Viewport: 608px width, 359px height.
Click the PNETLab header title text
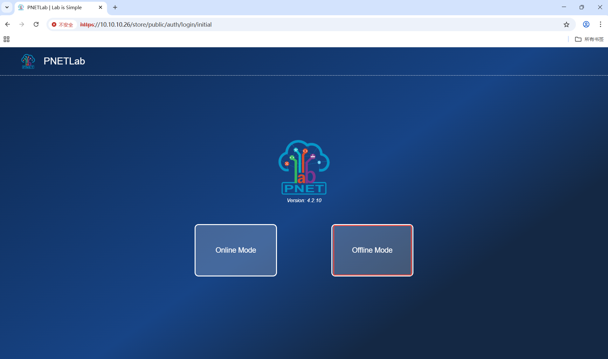tap(64, 61)
